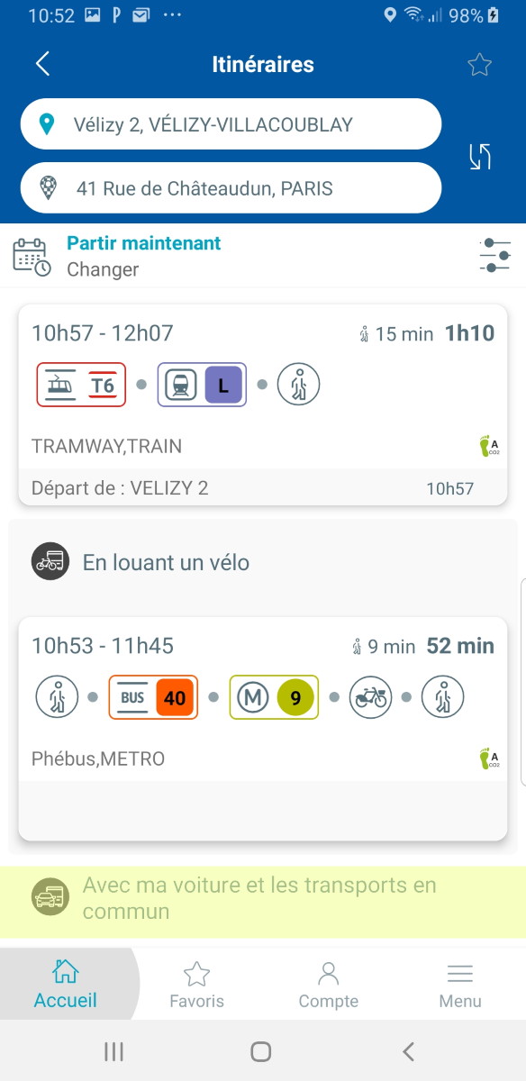Open the route filter sliders icon
The width and height of the screenshot is (526, 1081).
[494, 256]
